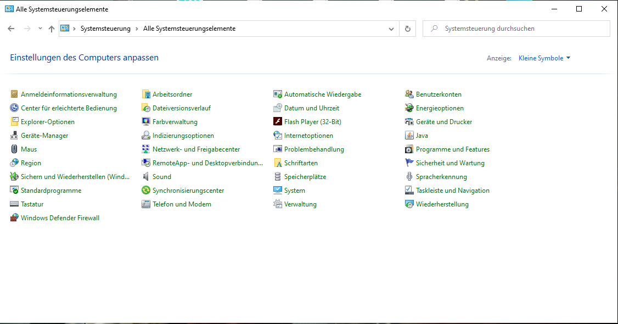Expand chevron before Systemsteuerung breadcrumb
This screenshot has width=618, height=324.
pos(74,29)
